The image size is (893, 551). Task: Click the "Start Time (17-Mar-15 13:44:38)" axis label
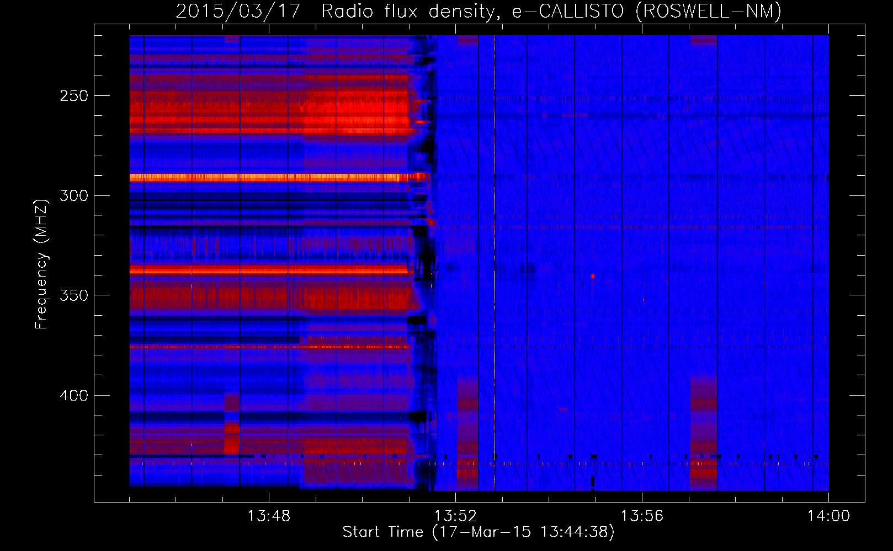pos(479,532)
